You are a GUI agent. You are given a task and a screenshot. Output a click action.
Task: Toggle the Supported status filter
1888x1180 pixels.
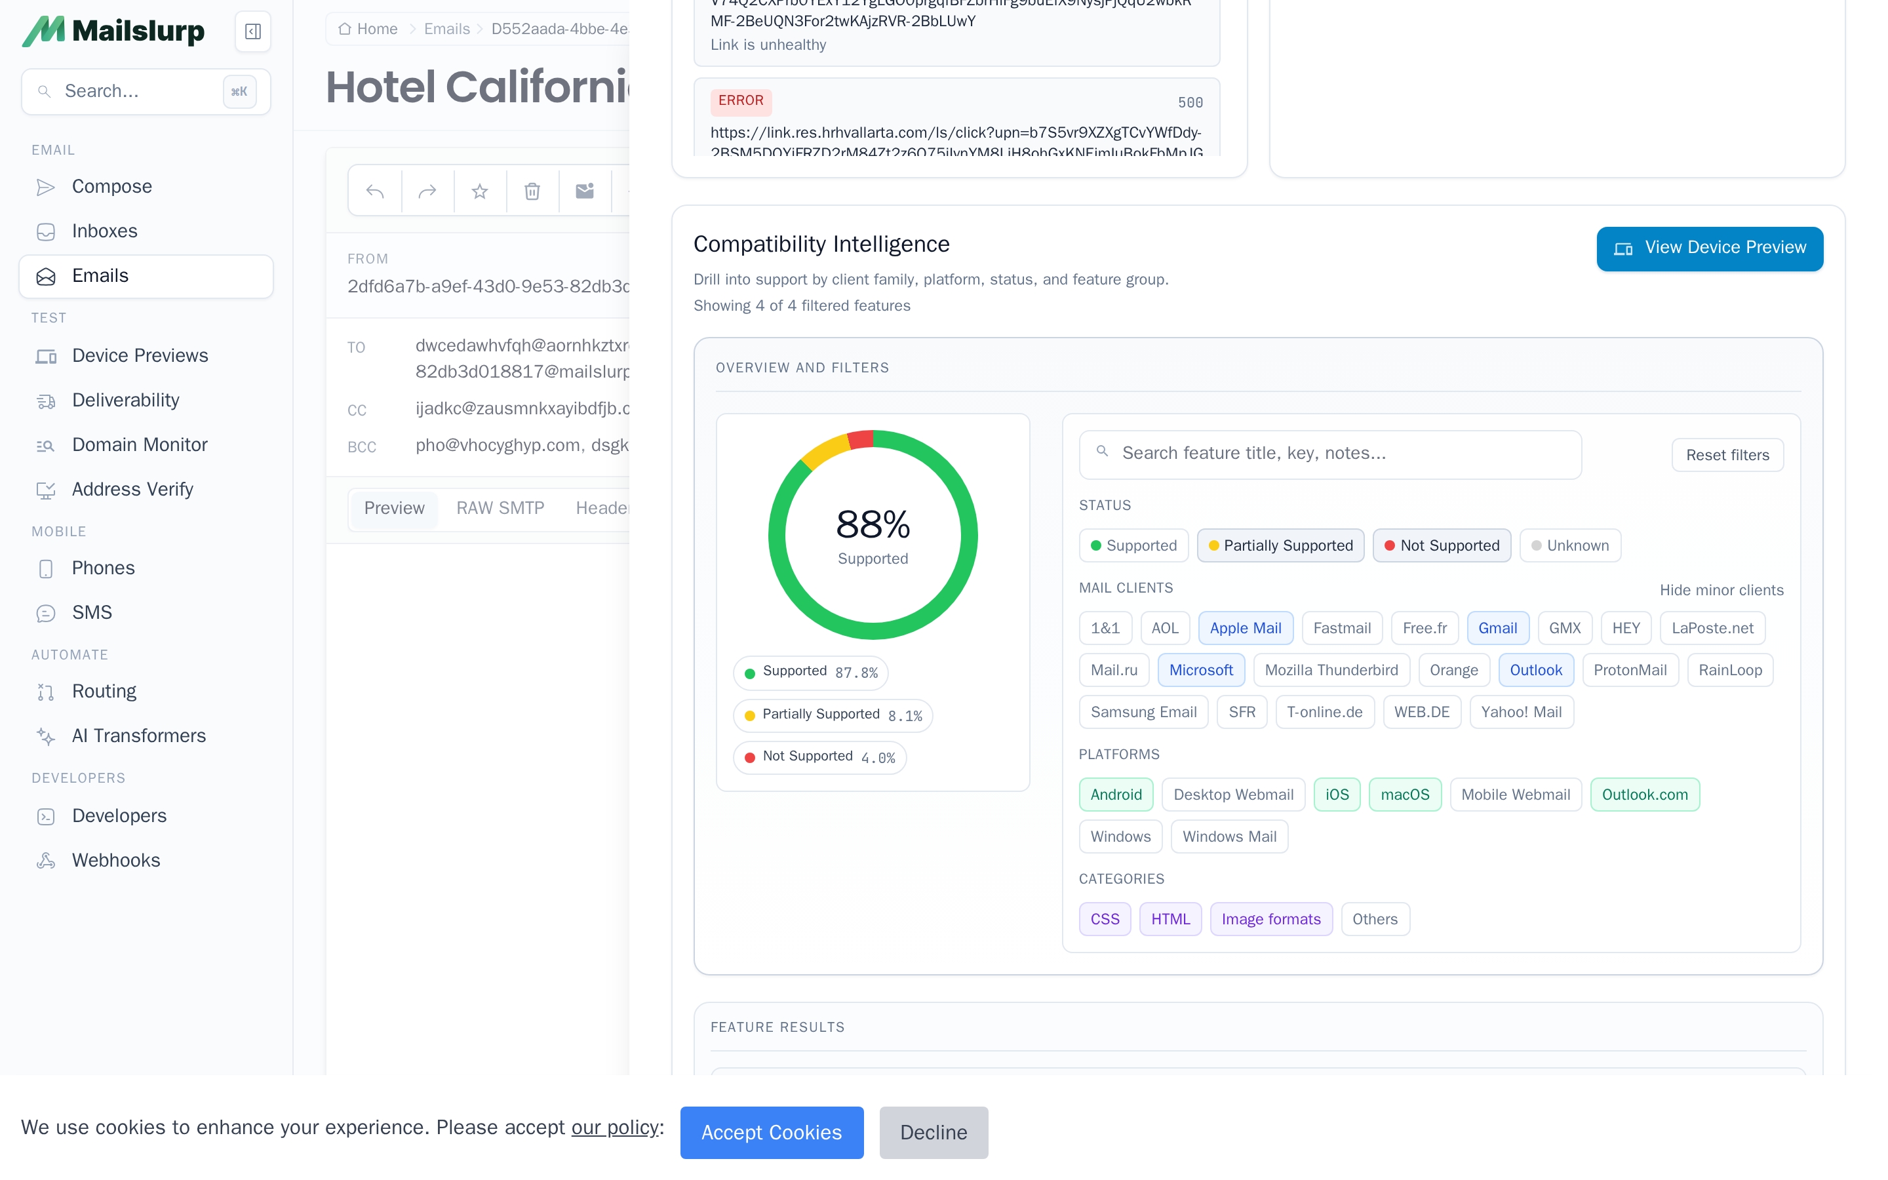click(1133, 545)
